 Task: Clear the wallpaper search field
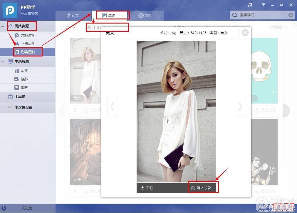(x=291, y=15)
